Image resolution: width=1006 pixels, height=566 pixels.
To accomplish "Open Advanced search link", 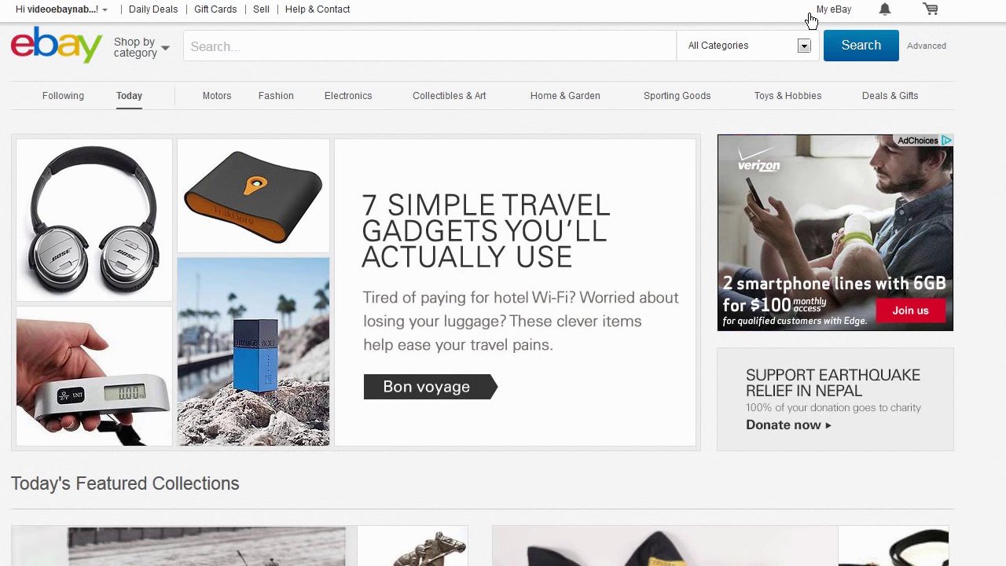I will (927, 46).
